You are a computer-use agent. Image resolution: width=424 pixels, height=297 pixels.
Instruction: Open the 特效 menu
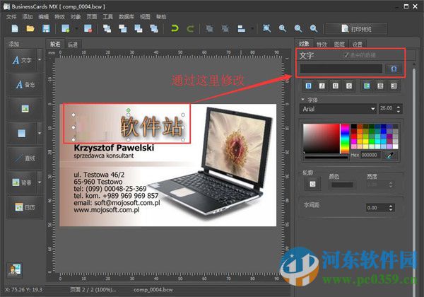click(x=59, y=17)
